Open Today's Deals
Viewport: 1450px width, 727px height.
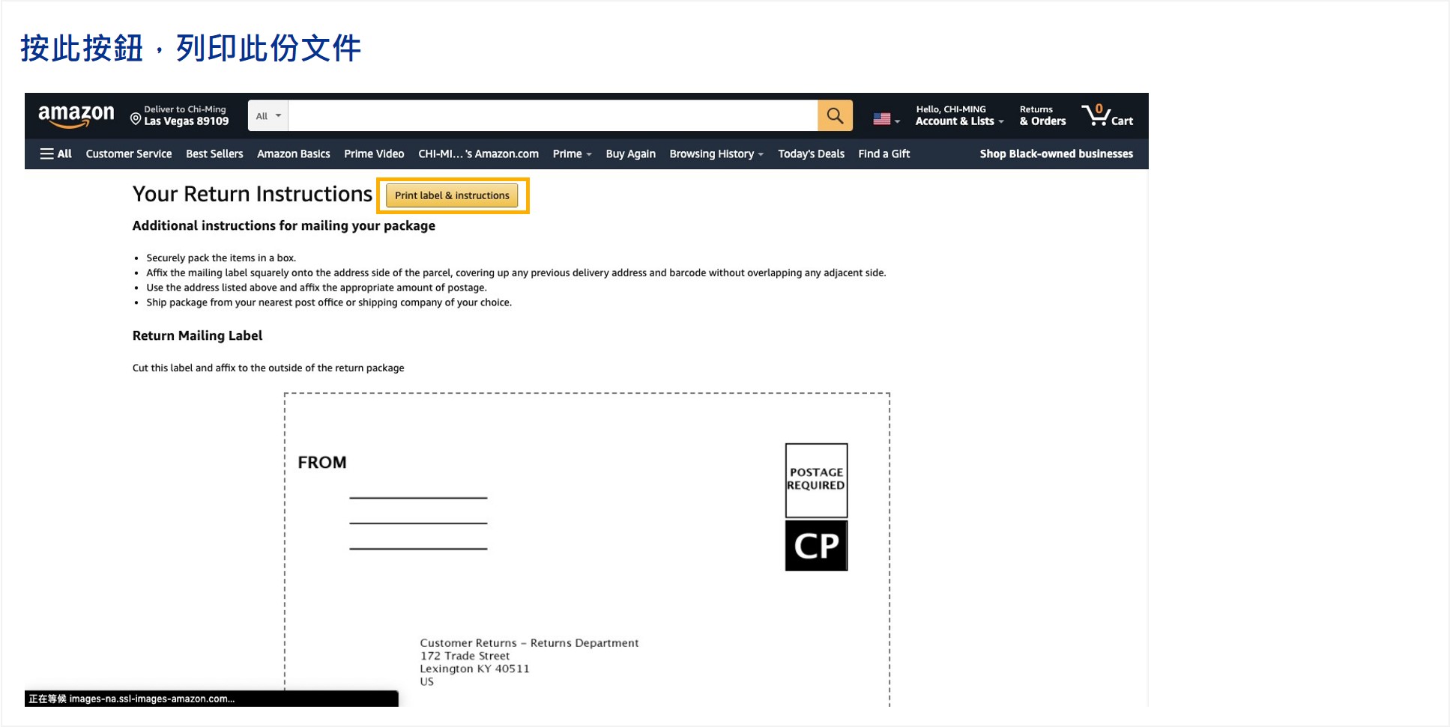point(811,153)
